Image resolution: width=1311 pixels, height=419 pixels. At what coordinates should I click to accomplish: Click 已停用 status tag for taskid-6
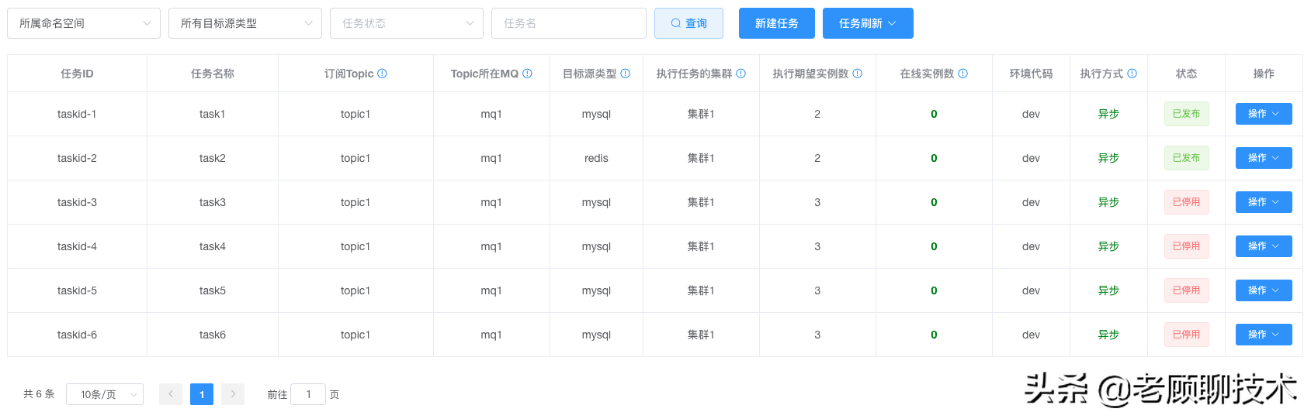1186,335
